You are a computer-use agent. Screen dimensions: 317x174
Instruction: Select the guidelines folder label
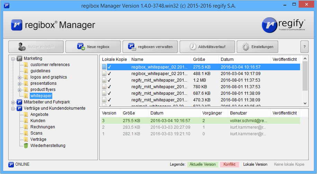pos(40,71)
